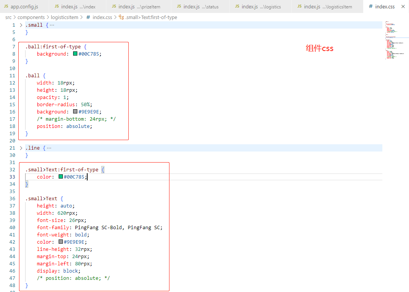Open color picker for line 33 #00C785 swatch

[x=61, y=177]
